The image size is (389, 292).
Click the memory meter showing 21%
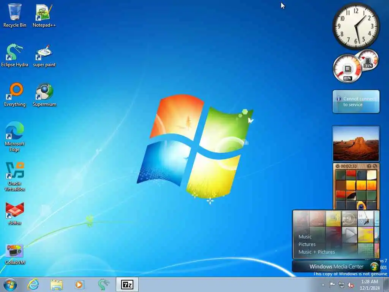coord(368,60)
